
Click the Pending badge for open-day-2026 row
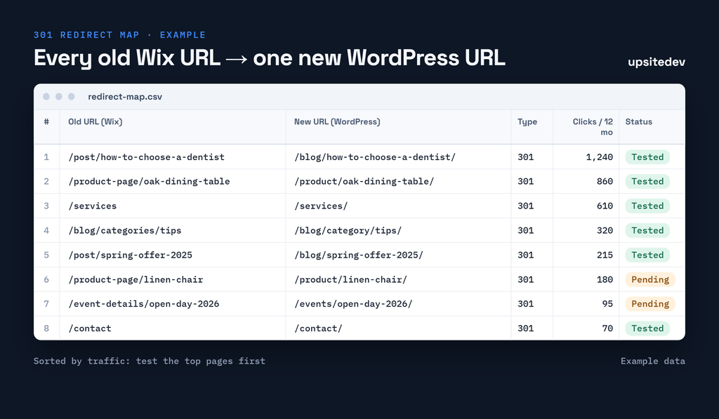click(x=650, y=304)
